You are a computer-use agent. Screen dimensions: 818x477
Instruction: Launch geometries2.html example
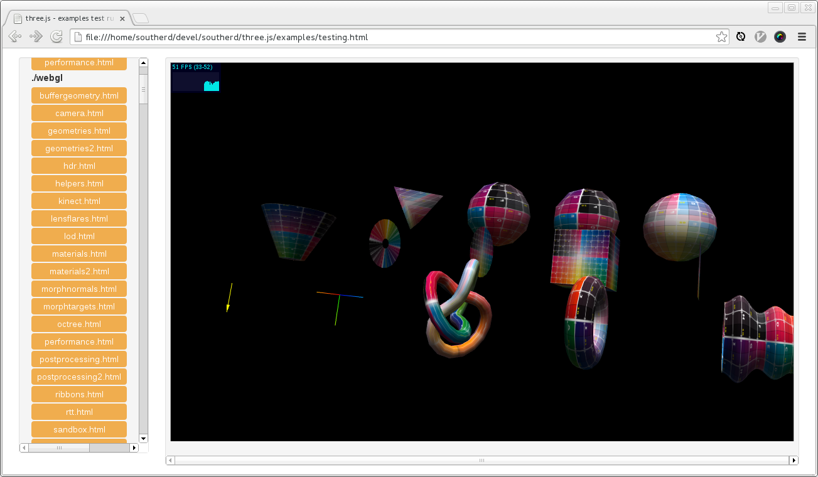(79, 148)
